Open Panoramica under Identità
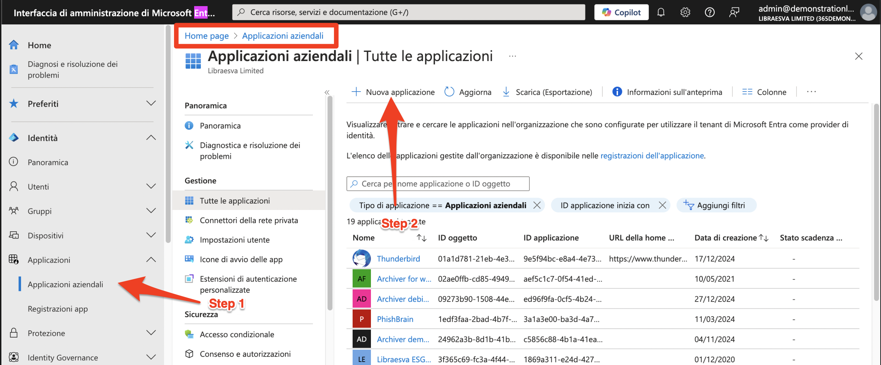The height and width of the screenshot is (365, 881). 48,162
